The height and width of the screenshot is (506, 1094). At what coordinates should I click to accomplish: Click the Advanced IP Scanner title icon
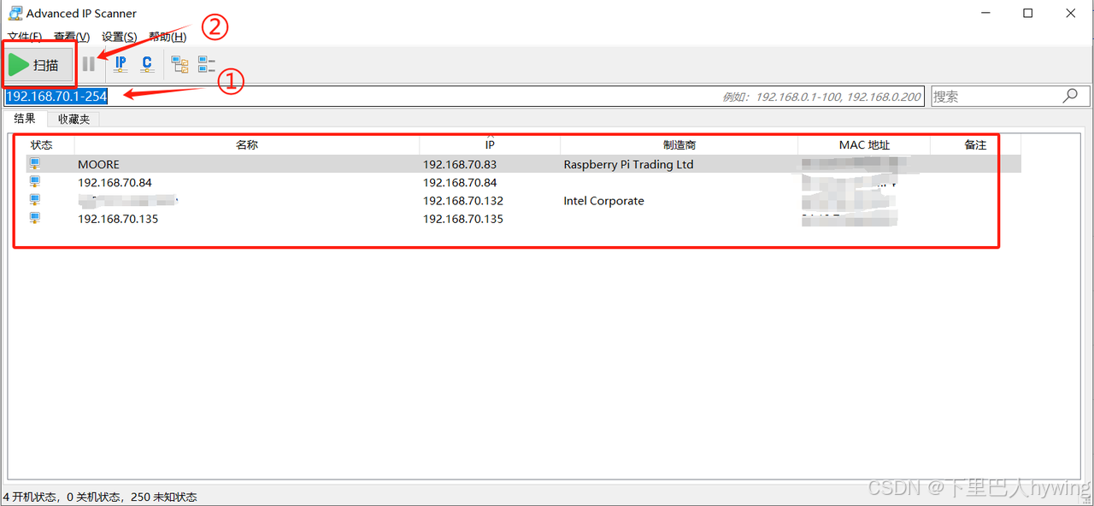(15, 13)
